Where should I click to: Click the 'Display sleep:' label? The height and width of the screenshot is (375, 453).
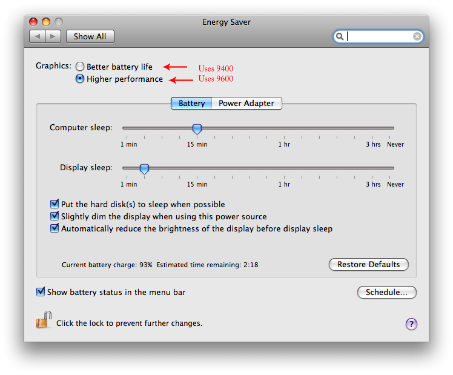coord(86,168)
